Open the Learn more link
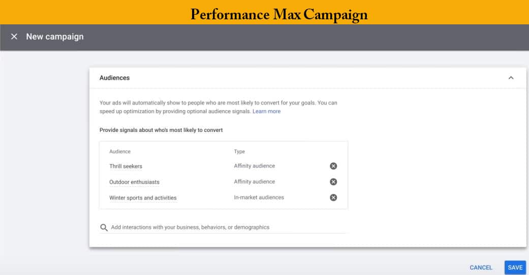Screen dimensions: 529x275 click(266, 111)
